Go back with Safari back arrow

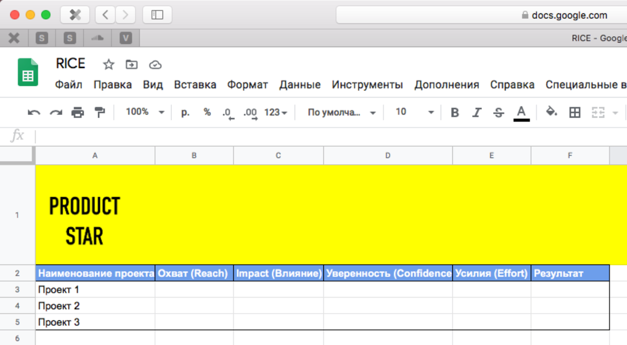105,15
